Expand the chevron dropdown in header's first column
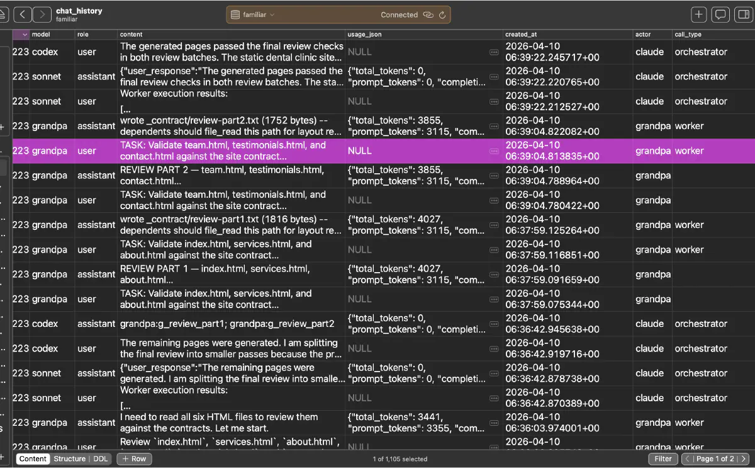This screenshot has width=755, height=468. pyautogui.click(x=25, y=35)
